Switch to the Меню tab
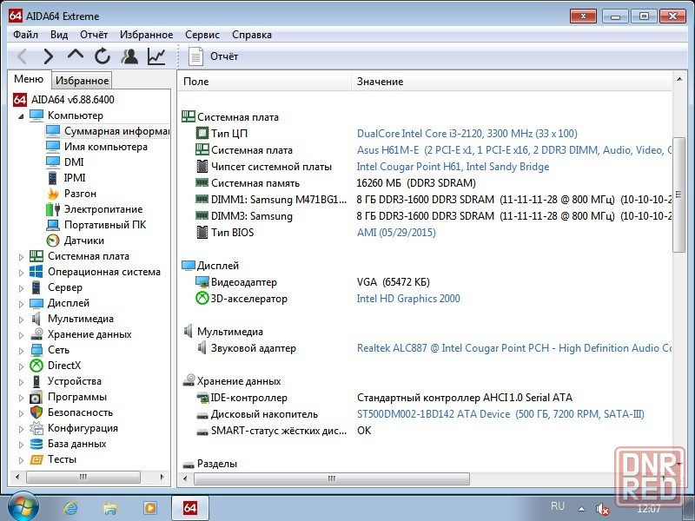The height and width of the screenshot is (521, 695). [29, 79]
